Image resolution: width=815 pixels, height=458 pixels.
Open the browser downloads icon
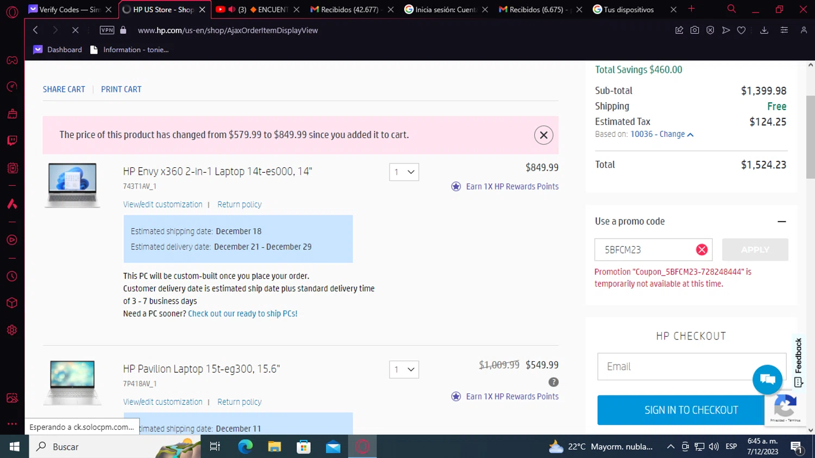coord(764,30)
